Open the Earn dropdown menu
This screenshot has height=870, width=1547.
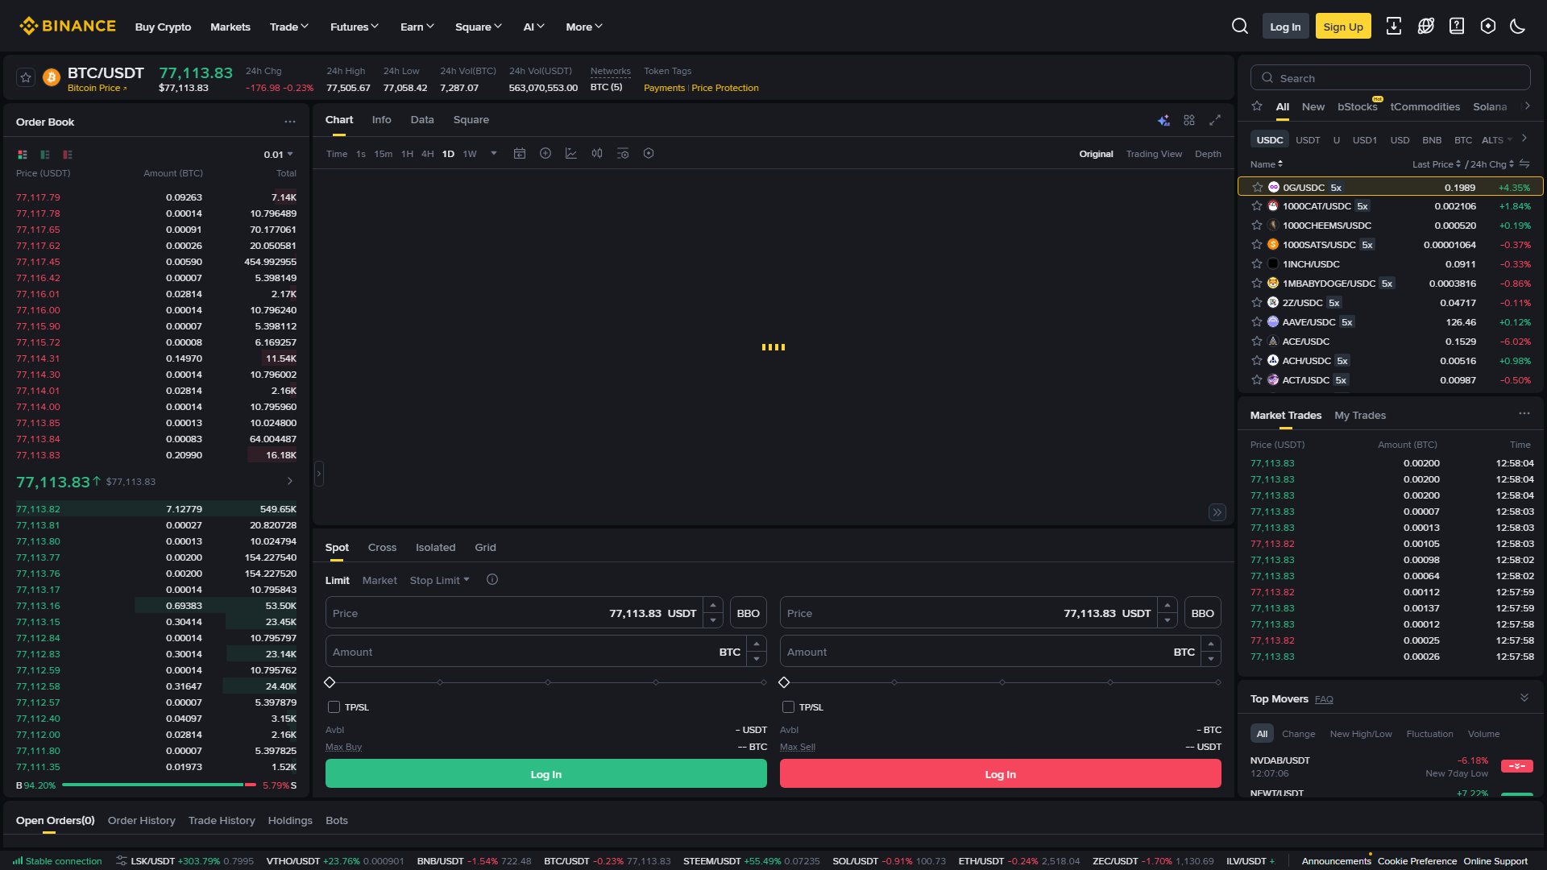point(417,27)
